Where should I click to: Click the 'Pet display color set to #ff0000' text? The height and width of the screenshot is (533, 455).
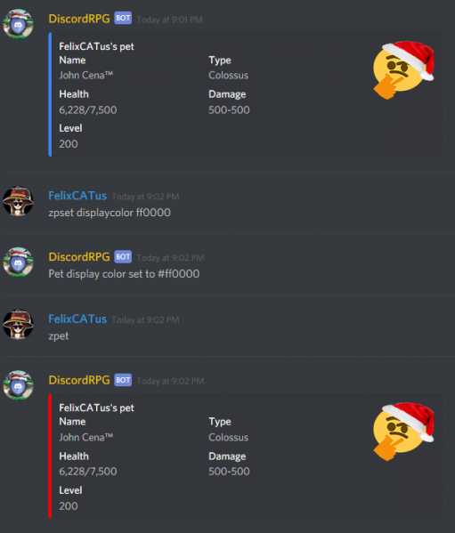pyautogui.click(x=124, y=274)
